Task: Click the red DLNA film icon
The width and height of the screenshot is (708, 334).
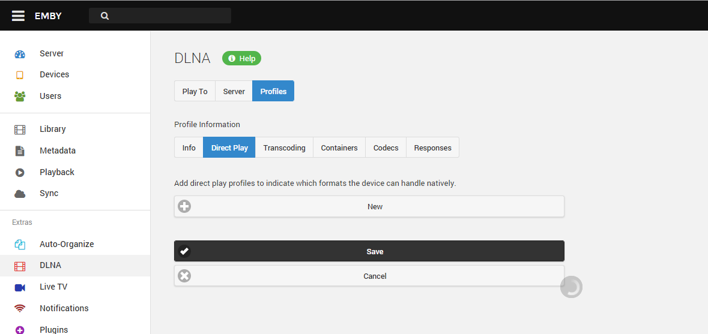Action: click(x=20, y=266)
